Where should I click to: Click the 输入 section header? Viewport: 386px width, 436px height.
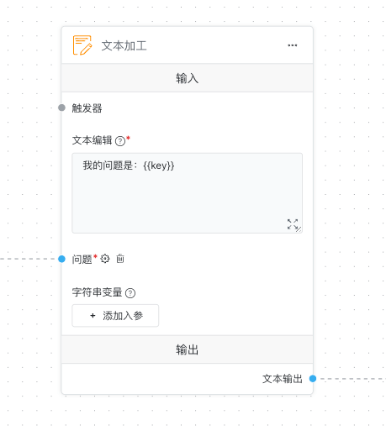click(x=188, y=78)
